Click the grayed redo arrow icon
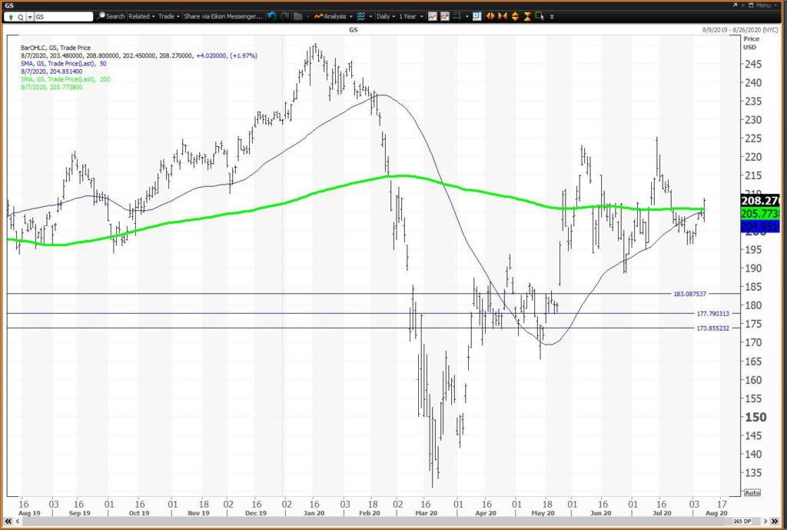The image size is (787, 530). (284, 16)
